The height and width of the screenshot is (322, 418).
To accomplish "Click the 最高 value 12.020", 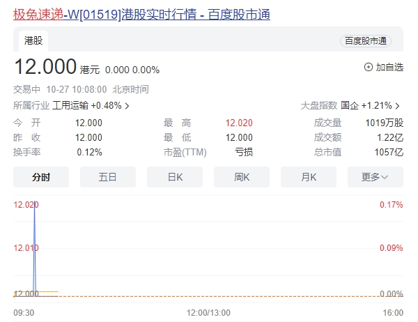I will 239,123.
